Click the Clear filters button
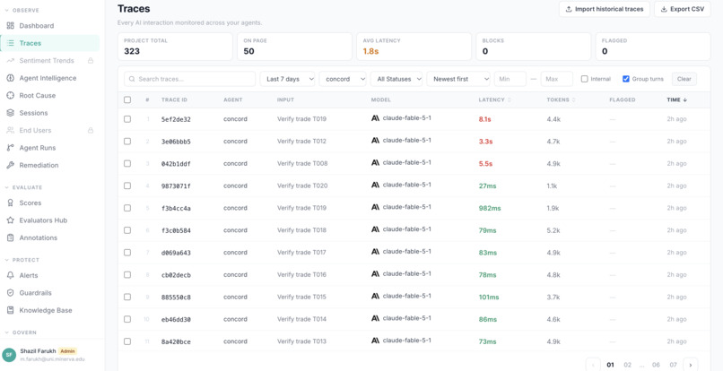The height and width of the screenshot is (371, 723). [684, 79]
